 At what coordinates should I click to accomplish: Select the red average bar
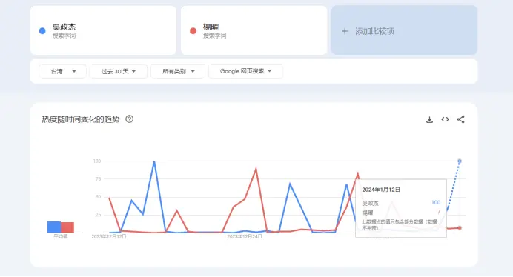pos(67,227)
